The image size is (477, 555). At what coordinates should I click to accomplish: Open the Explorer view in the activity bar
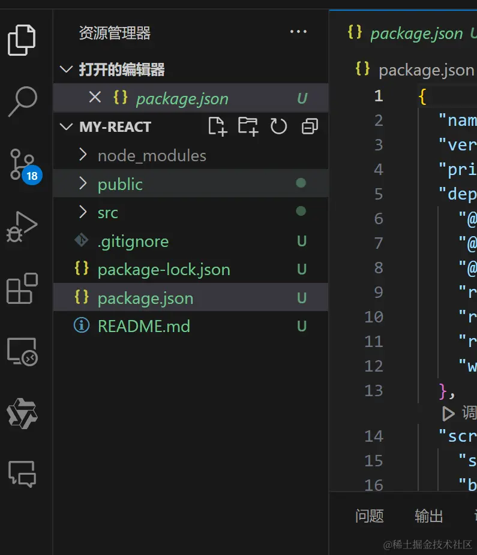[x=25, y=41]
